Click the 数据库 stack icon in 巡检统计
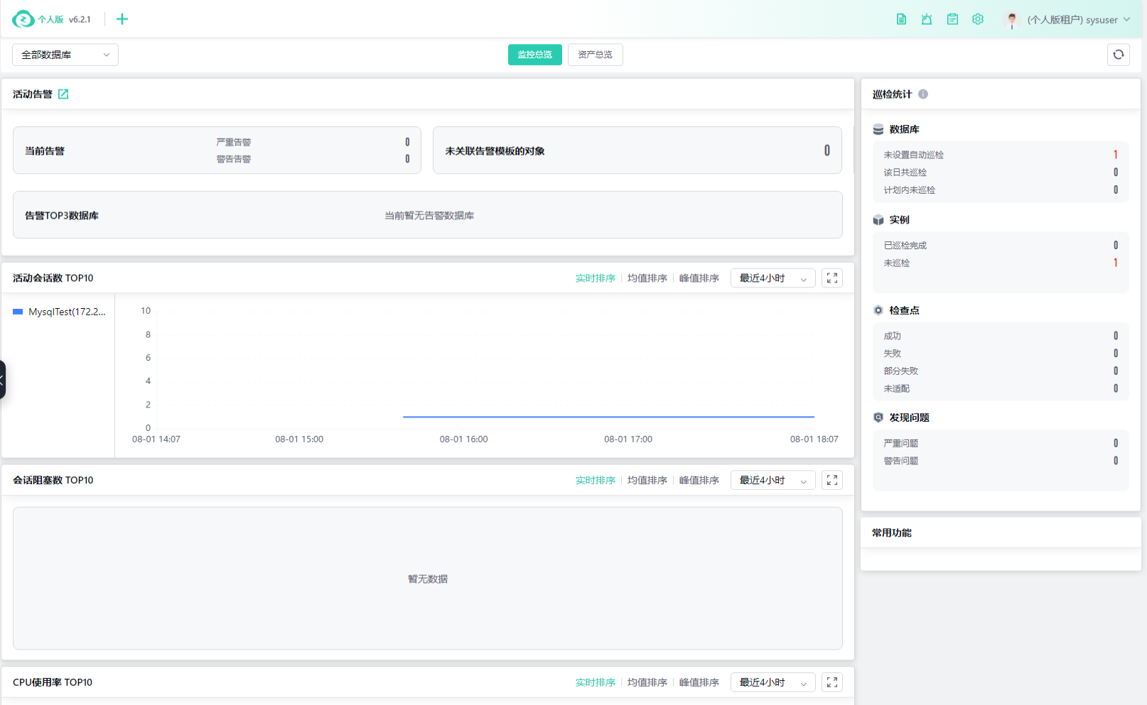 pos(878,129)
